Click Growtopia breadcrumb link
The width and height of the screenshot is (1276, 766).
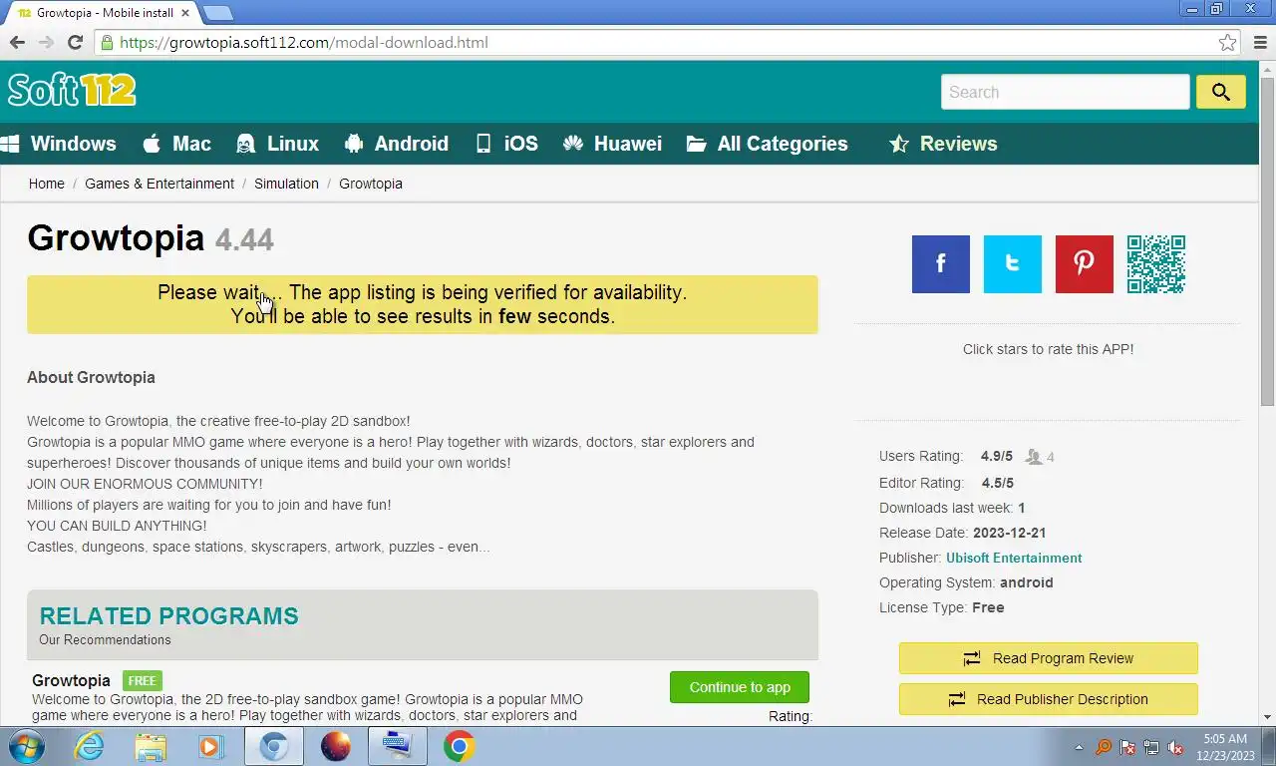[x=371, y=184]
